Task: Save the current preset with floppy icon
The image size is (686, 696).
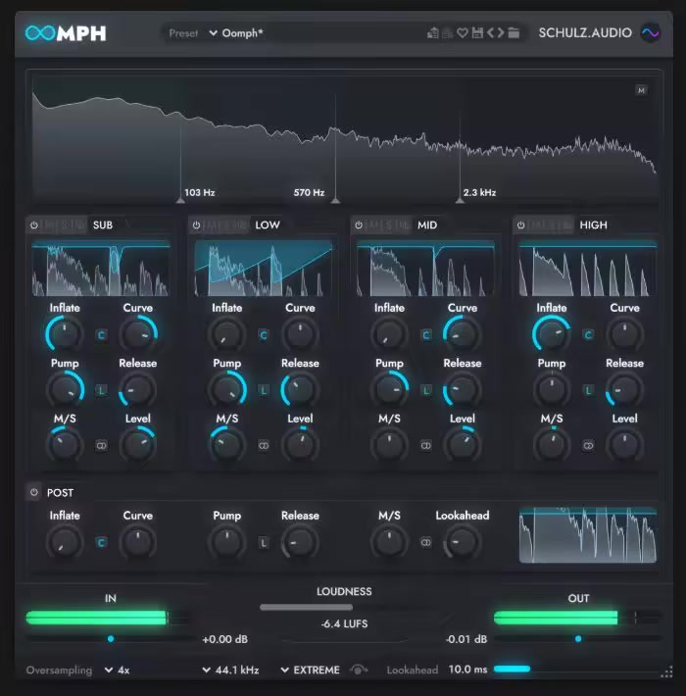Action: coord(476,33)
